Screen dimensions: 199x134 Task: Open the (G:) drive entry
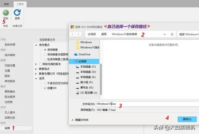[84, 87]
